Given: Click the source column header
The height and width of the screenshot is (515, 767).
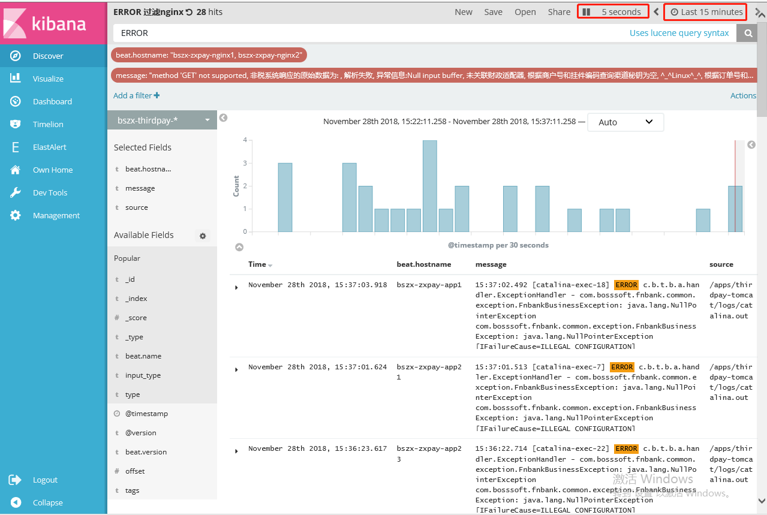Looking at the screenshot, I should [x=721, y=264].
